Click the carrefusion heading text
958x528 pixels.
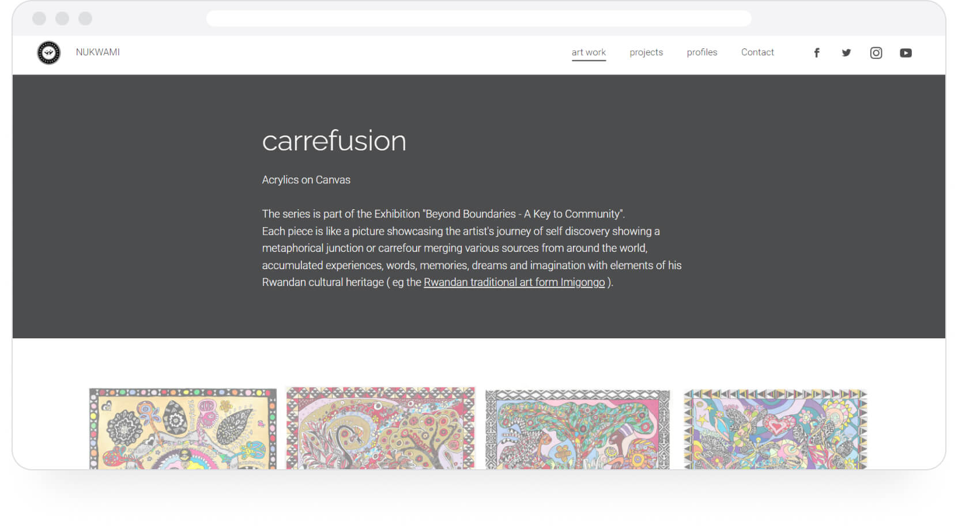334,141
